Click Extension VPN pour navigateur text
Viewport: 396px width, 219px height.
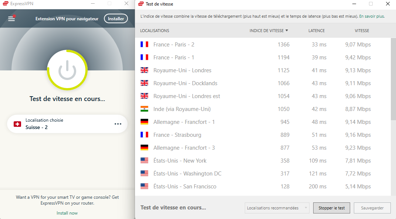(67, 19)
